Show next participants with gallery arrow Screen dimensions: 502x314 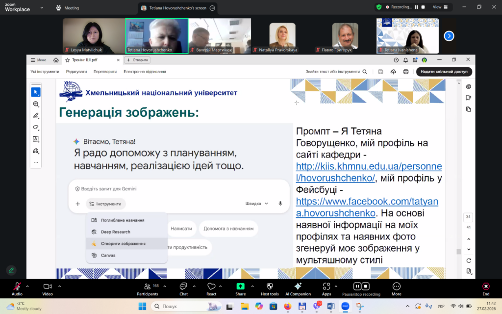pos(449,36)
